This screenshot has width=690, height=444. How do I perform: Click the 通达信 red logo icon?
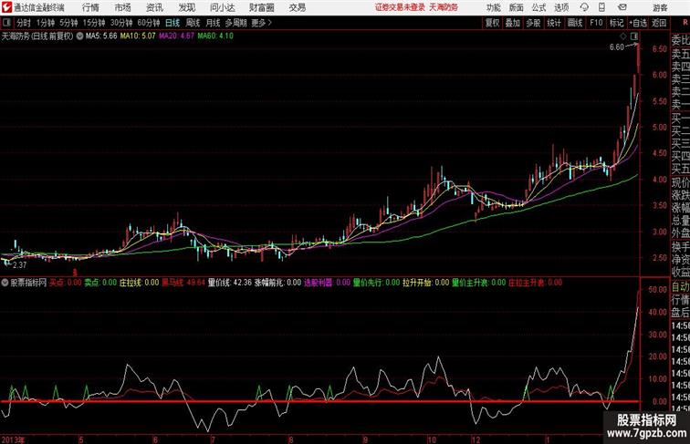click(x=6, y=7)
